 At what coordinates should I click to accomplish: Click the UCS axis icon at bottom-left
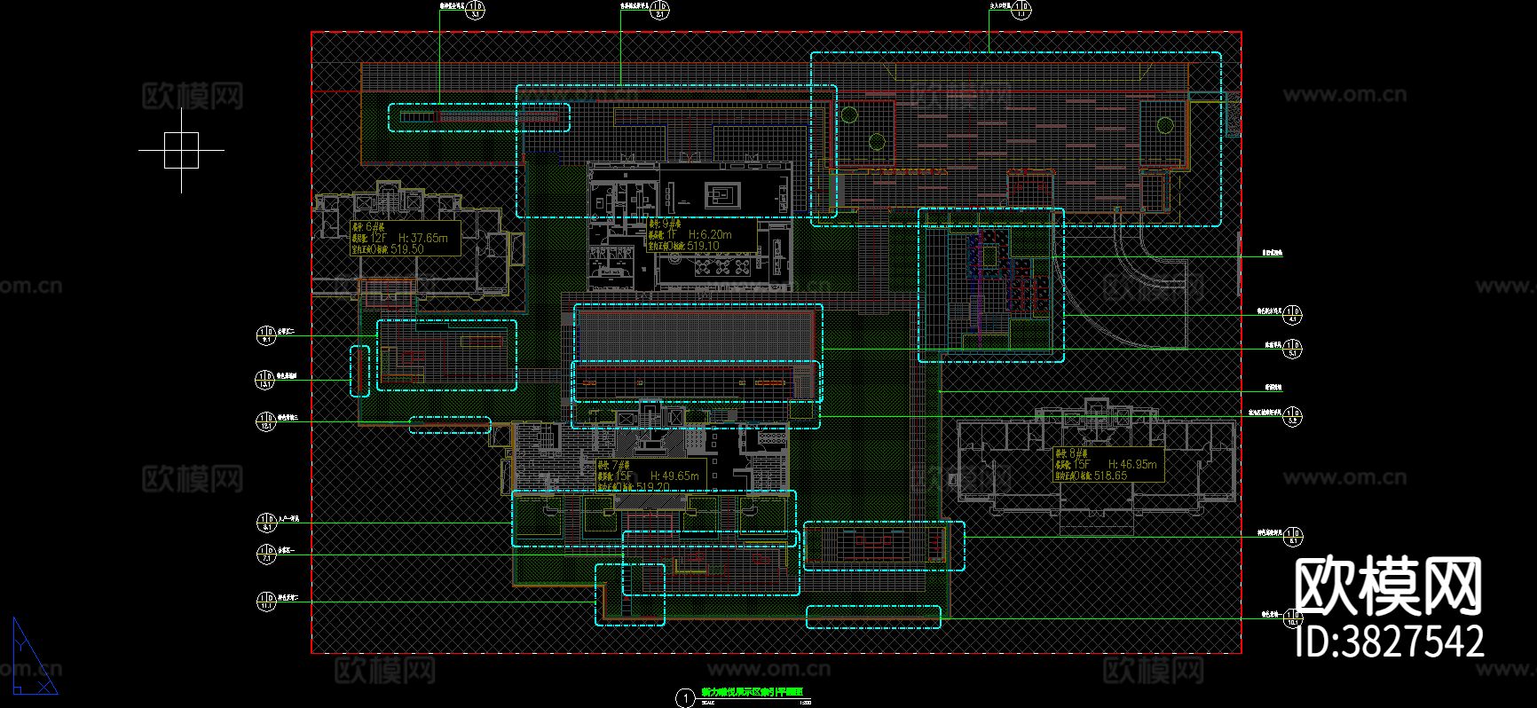pos(34,657)
